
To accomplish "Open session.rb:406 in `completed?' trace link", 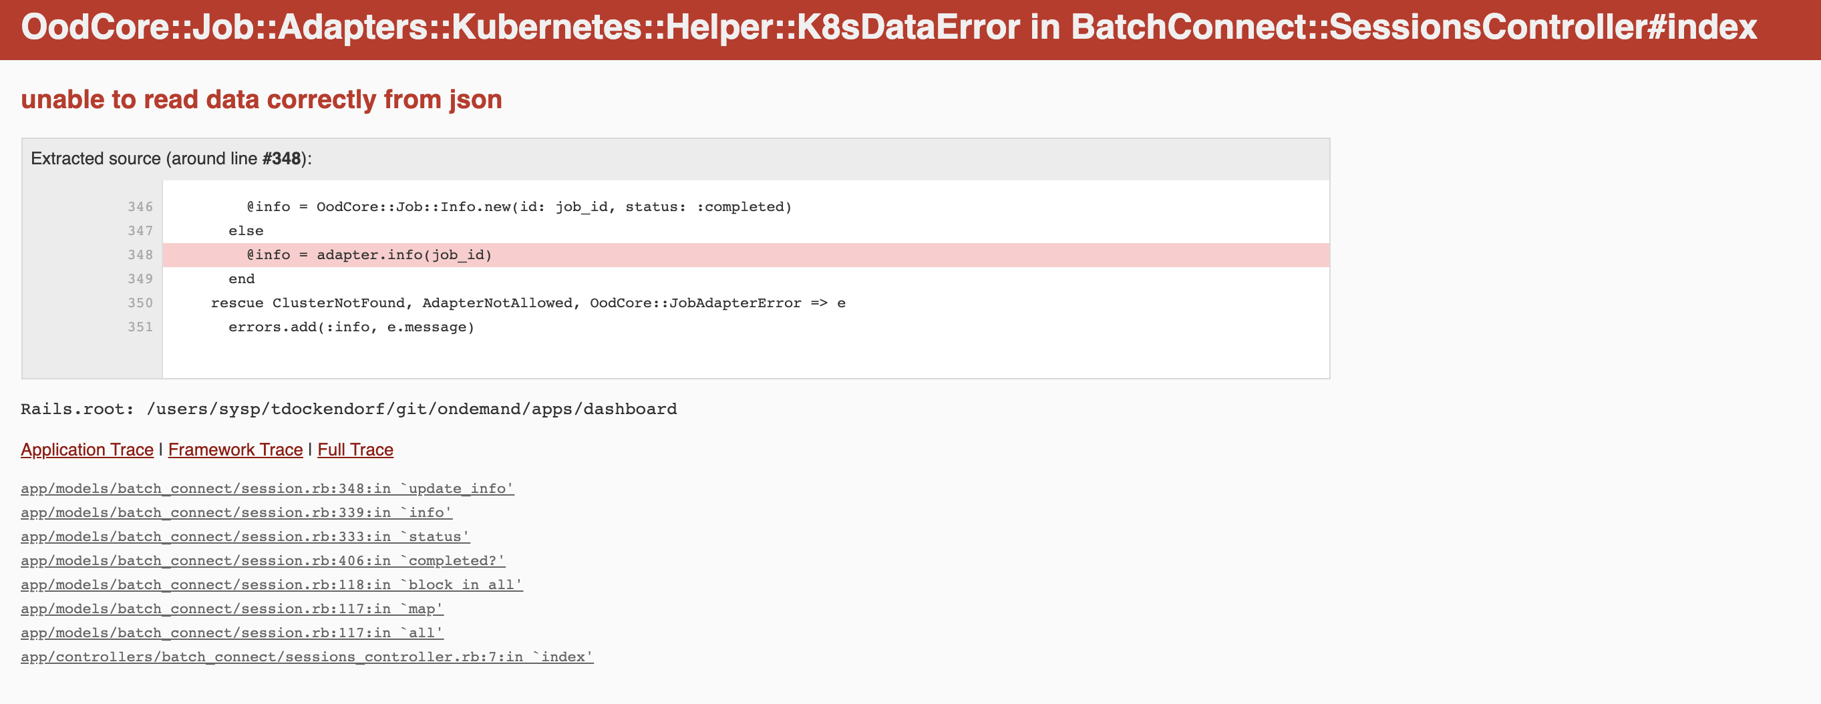I will [263, 560].
